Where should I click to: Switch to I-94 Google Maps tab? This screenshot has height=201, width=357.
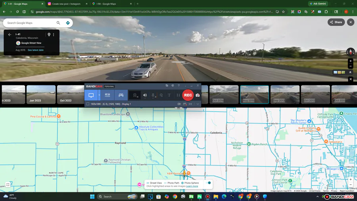[x=106, y=4]
